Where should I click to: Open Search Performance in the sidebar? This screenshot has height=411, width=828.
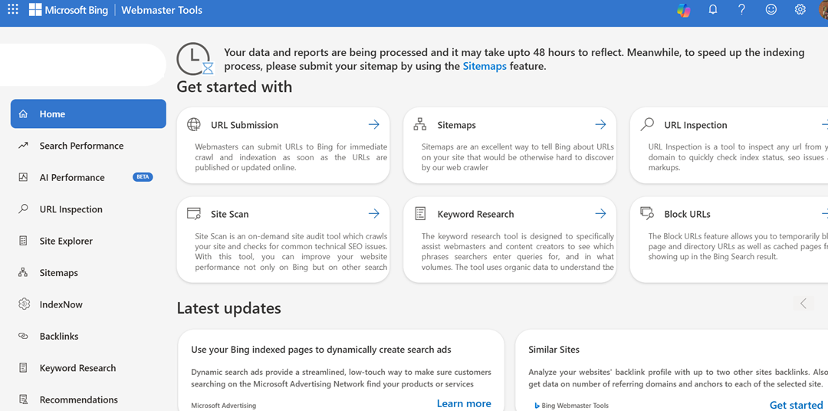(x=88, y=146)
